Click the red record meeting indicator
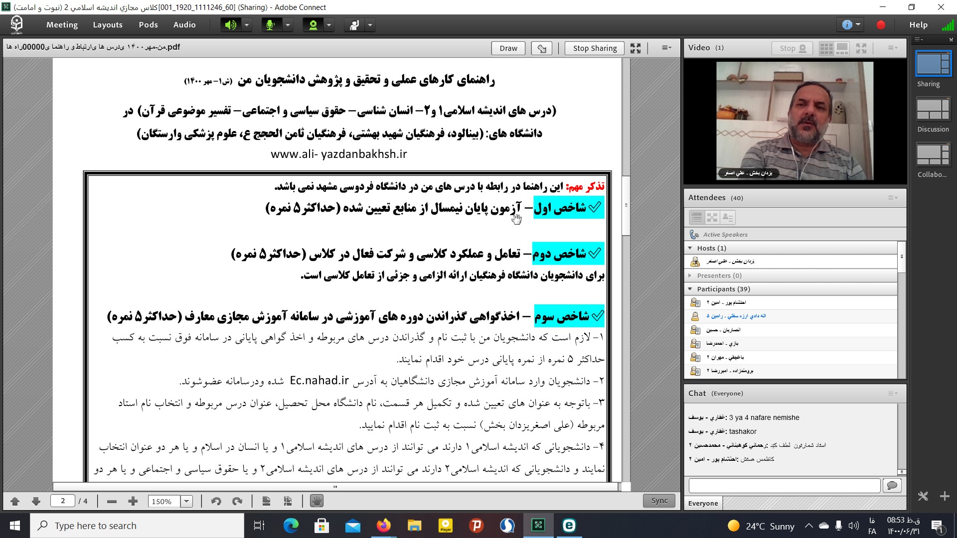This screenshot has width=957, height=538. (x=881, y=25)
